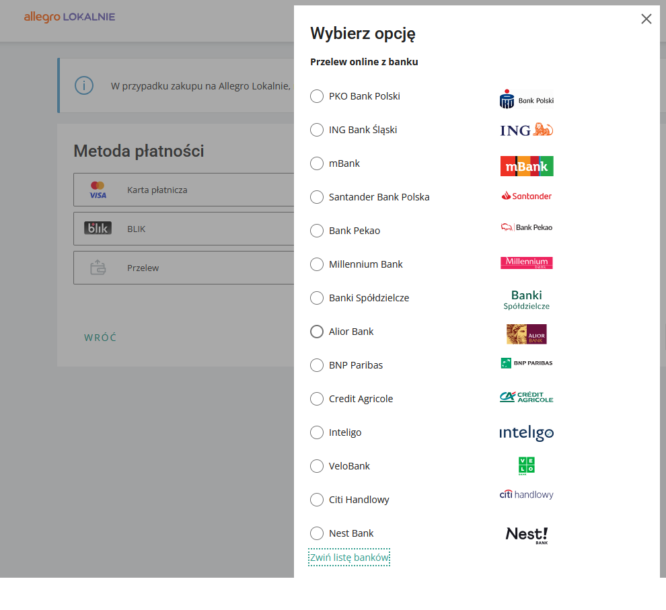Click the Metoda płatności heading
This screenshot has height=610, width=666.
(x=139, y=151)
